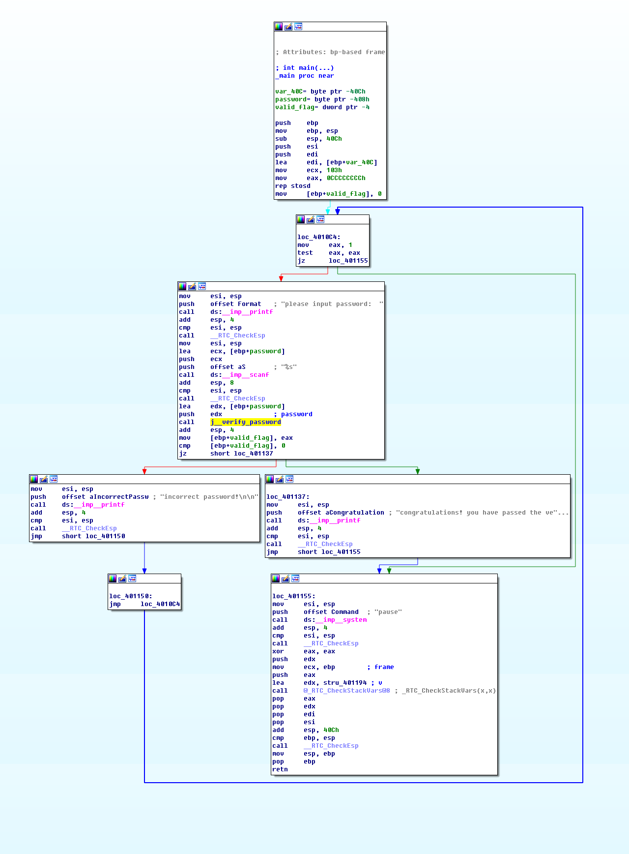This screenshot has height=854, width=629.
Task: Click the 'rep stosd' instruction
Action: 293,186
